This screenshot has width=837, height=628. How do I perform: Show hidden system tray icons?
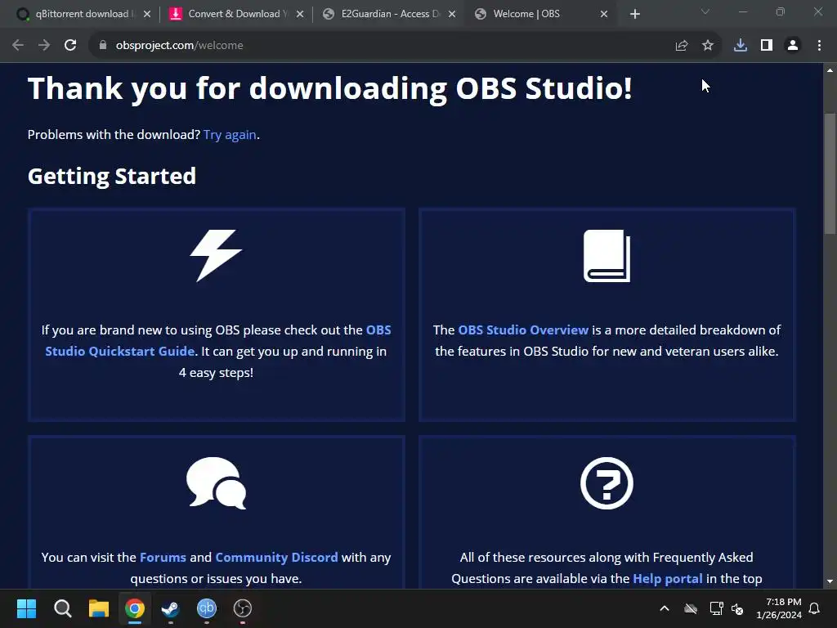pos(665,608)
